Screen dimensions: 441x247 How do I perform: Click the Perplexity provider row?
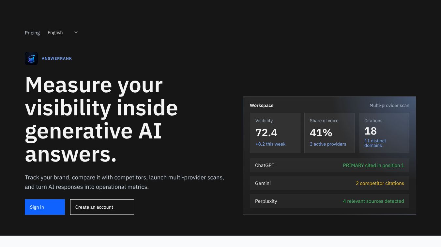point(329,201)
